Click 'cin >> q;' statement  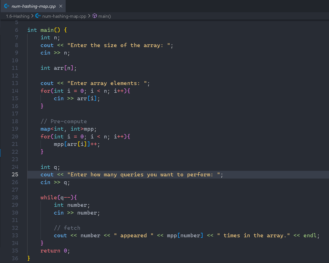coord(55,182)
